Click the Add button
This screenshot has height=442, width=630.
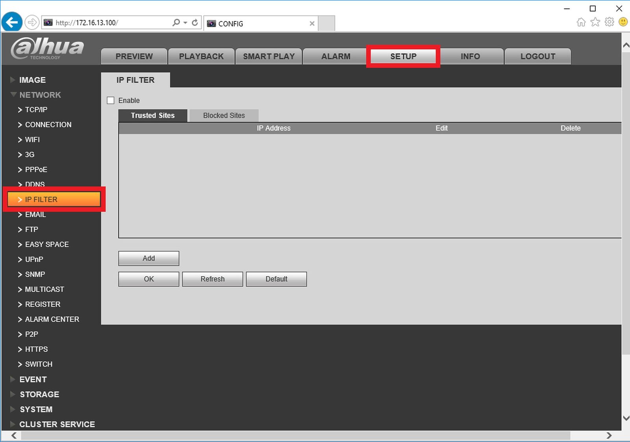coord(149,258)
